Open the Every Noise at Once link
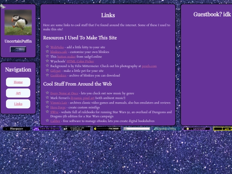Image resolution: width=232 pixels, height=174 pixels. pyautogui.click(x=64, y=93)
